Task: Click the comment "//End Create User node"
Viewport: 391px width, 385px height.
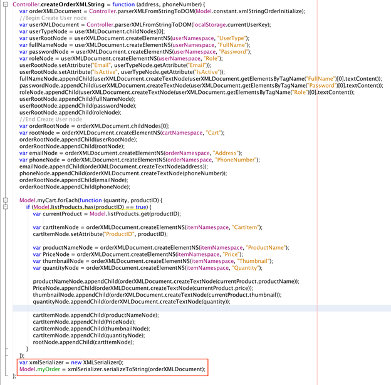Action: [x=51, y=119]
